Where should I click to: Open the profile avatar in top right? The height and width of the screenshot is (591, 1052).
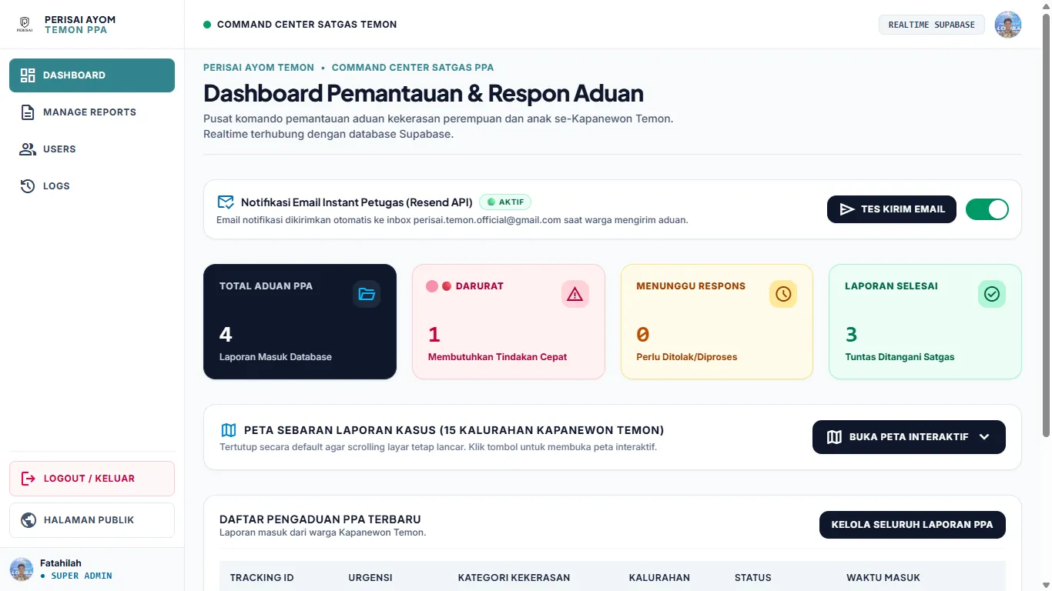click(1008, 25)
